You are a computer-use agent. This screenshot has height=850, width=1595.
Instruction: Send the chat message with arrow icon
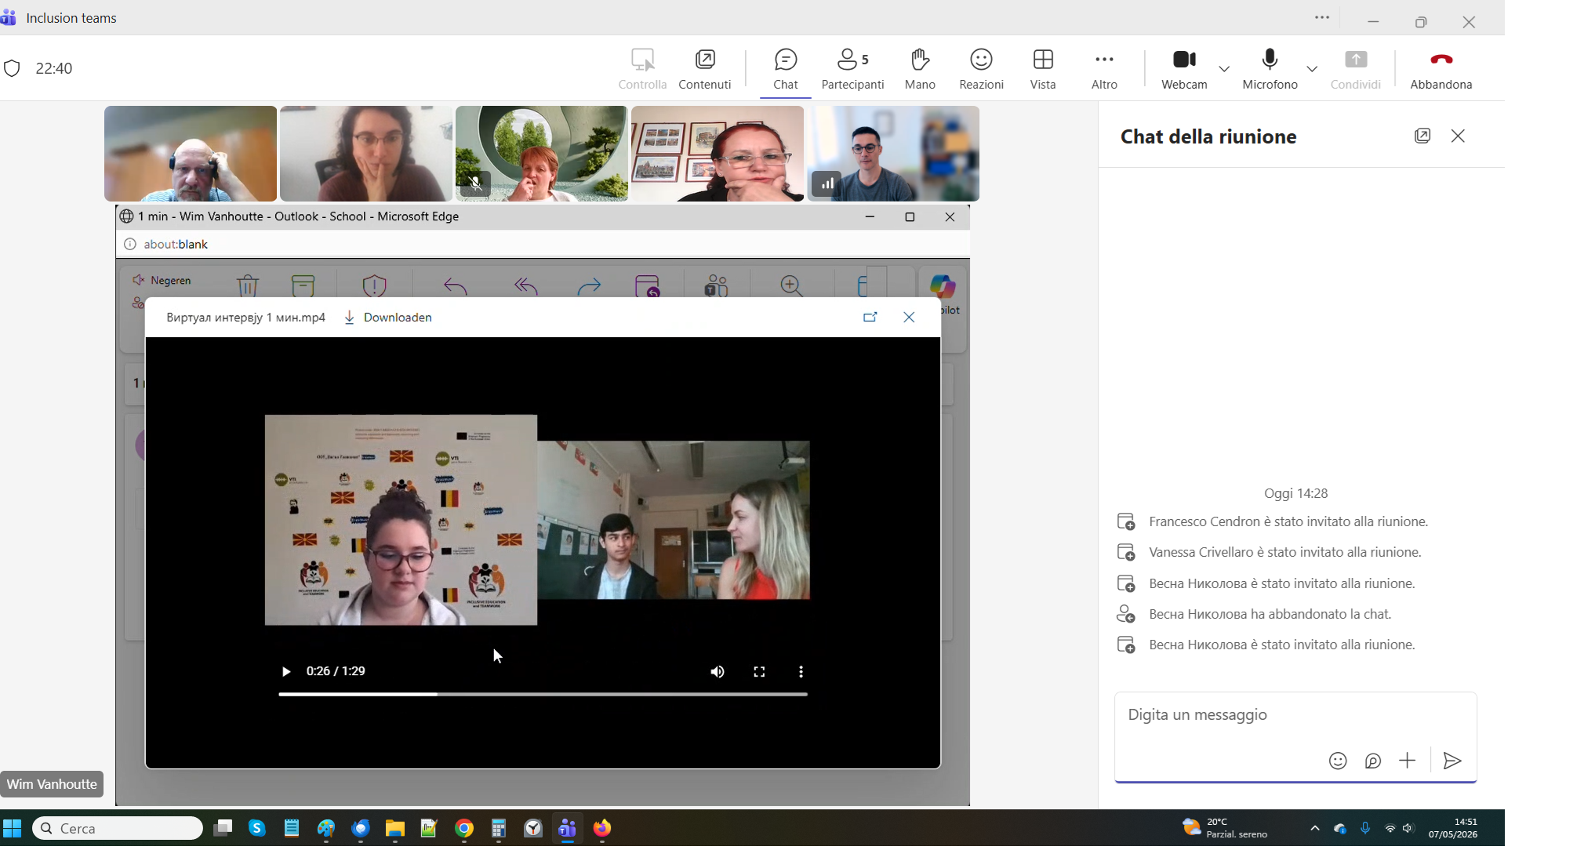coord(1452,761)
